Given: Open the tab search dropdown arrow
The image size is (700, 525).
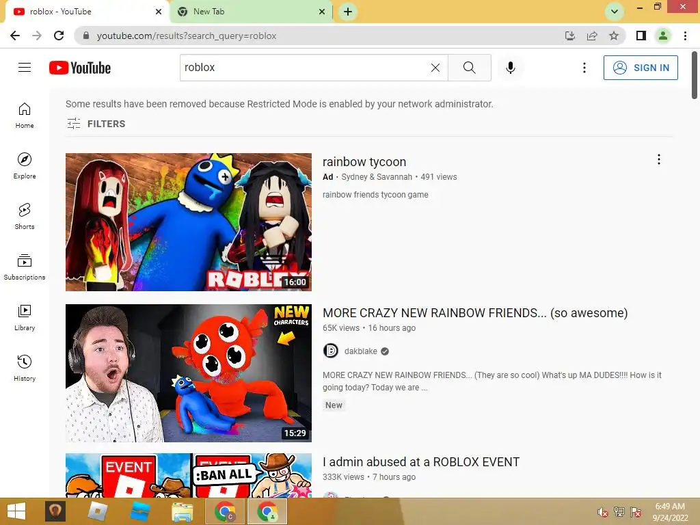Looking at the screenshot, I should tap(615, 12).
